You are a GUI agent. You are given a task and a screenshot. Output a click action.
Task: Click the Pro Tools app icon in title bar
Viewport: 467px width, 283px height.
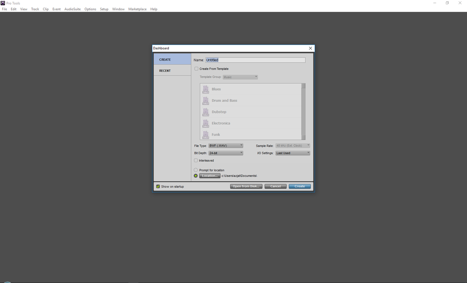pyautogui.click(x=3, y=3)
